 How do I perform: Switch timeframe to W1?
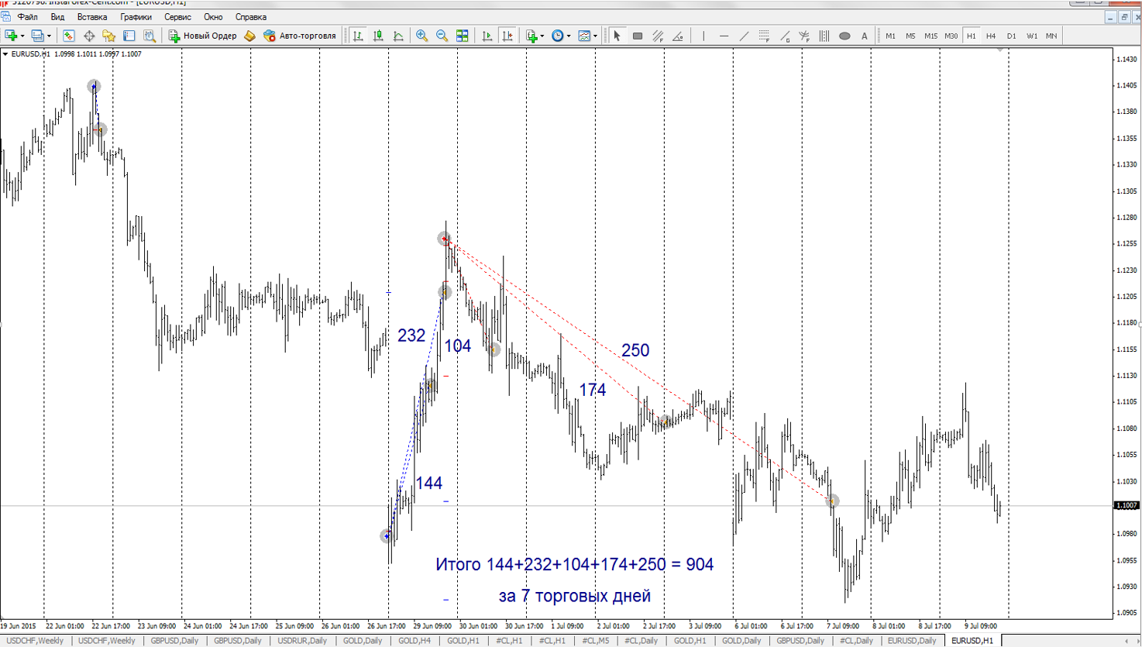coord(1031,36)
